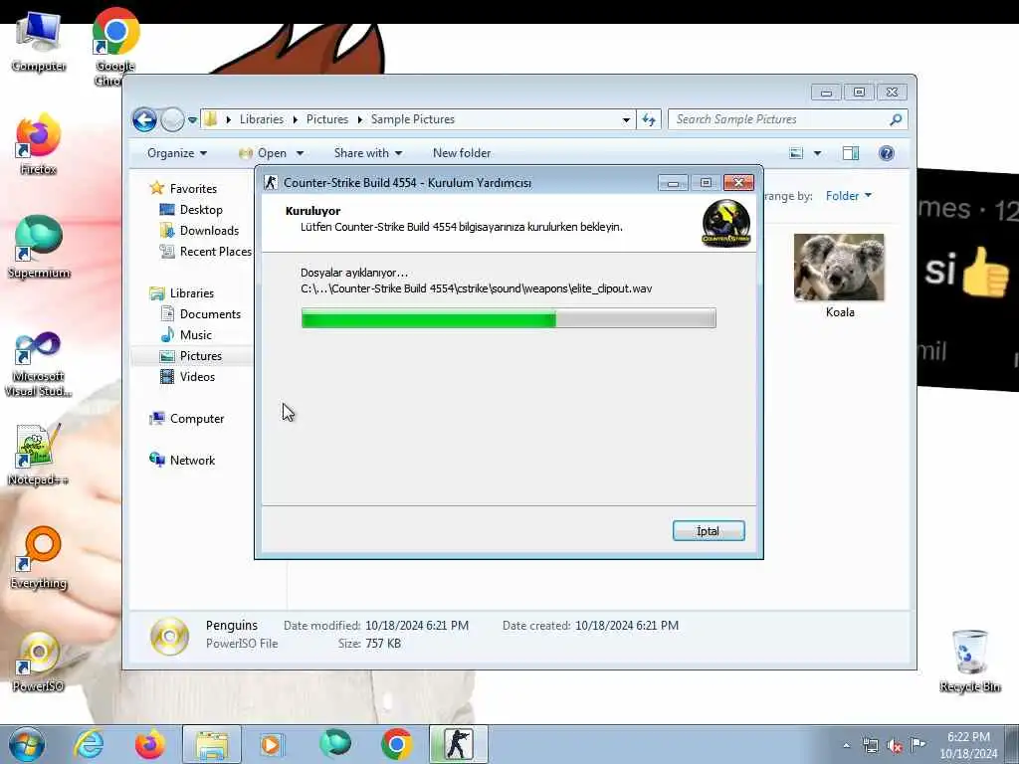Image resolution: width=1019 pixels, height=764 pixels.
Task: Open Explorer recent pages dropdown arrow
Action: pos(192,120)
